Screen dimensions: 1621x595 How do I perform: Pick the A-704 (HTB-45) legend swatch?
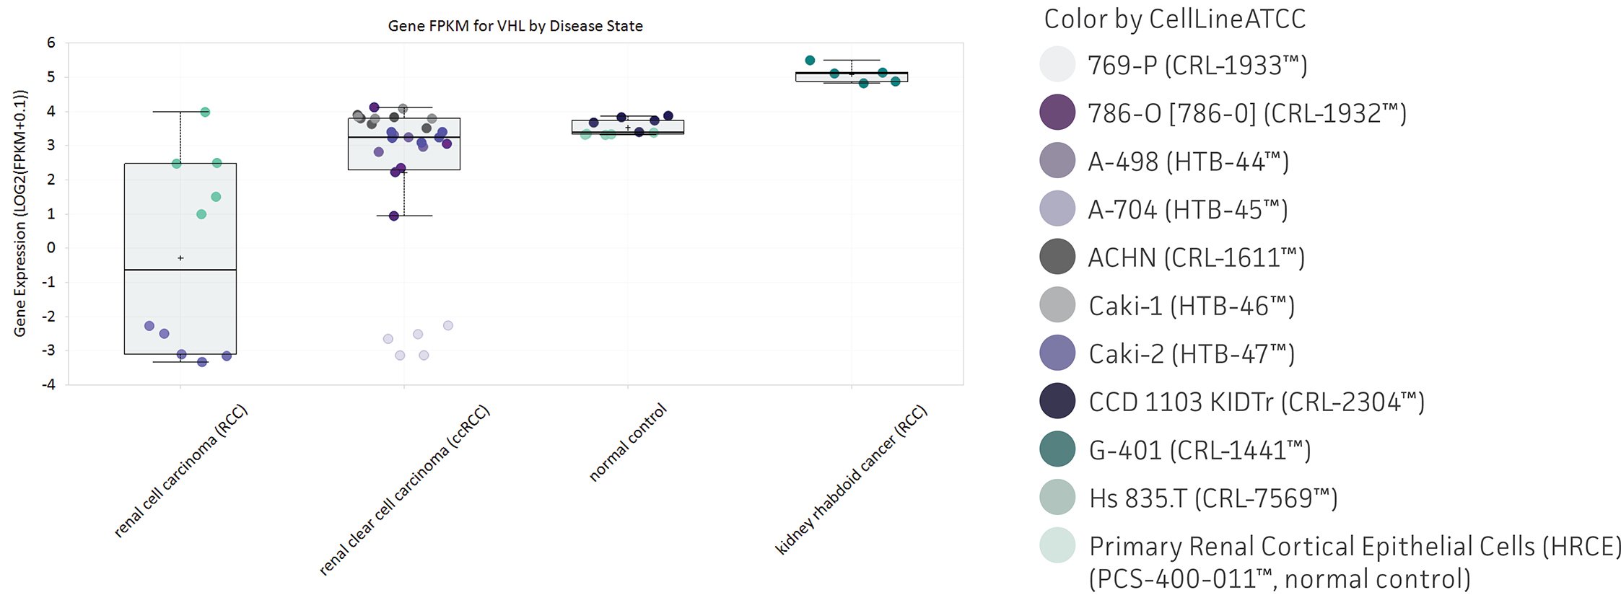pos(1057,209)
